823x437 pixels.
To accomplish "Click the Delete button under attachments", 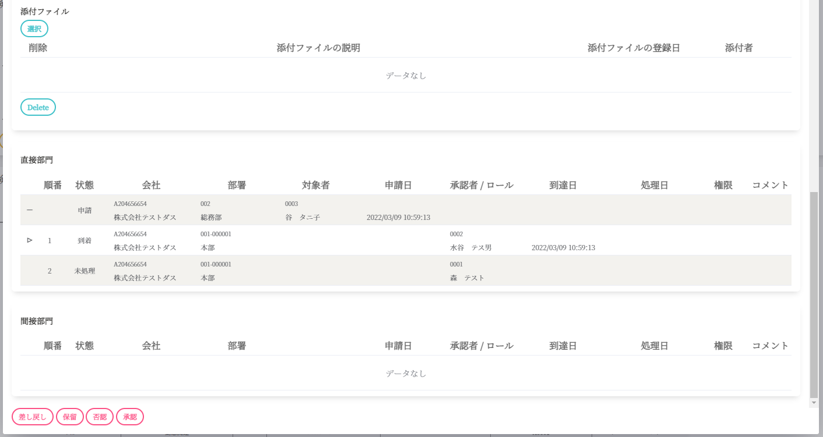I will 38,107.
